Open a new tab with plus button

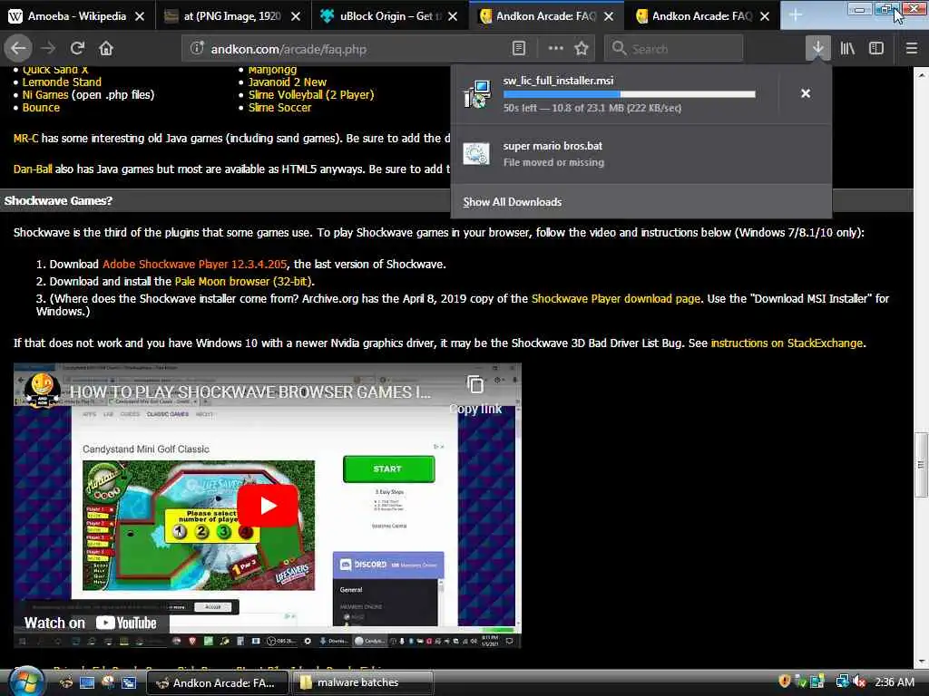point(796,15)
